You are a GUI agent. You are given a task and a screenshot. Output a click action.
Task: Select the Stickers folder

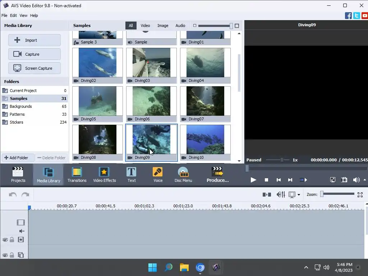coord(34,122)
